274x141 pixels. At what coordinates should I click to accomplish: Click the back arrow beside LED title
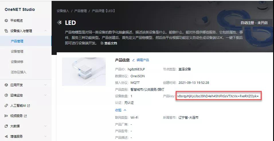coord(60,23)
